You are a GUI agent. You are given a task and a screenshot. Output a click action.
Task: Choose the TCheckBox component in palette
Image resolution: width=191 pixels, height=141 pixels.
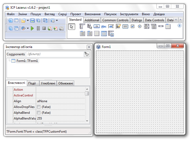(x=132, y=26)
